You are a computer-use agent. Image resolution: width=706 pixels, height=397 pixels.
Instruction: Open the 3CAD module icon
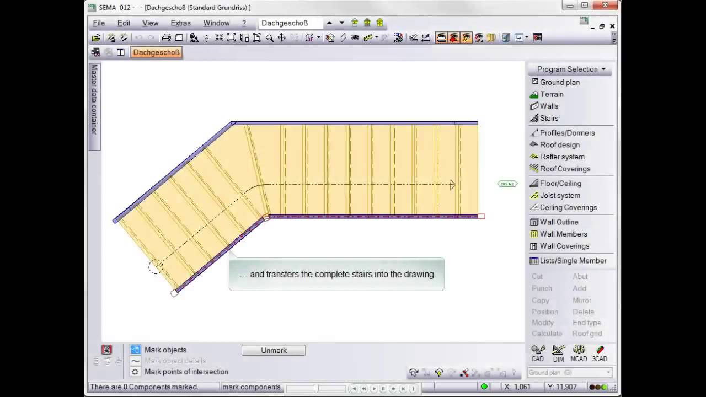pos(600,353)
